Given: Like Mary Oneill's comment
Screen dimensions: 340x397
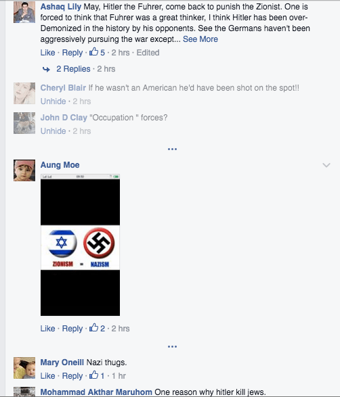Looking at the screenshot, I should pos(47,376).
